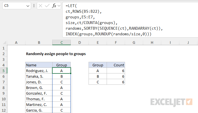Select row 1 header
Viewport: 198px width, 113px height.
(x=3, y=48)
